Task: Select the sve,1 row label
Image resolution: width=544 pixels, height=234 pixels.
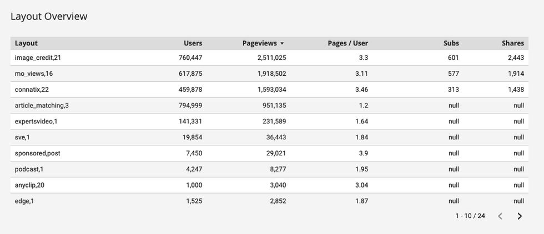Action: tap(23, 138)
